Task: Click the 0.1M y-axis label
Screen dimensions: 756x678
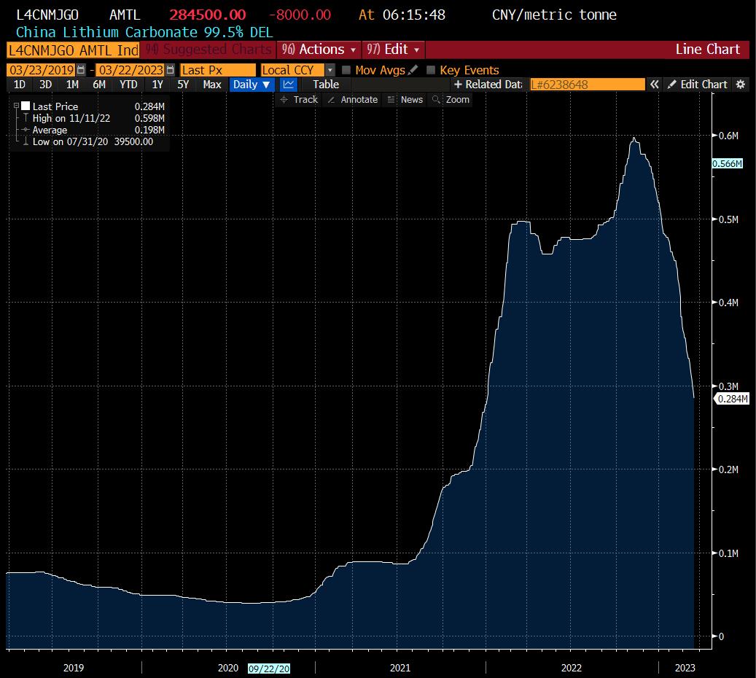Action: coord(728,553)
